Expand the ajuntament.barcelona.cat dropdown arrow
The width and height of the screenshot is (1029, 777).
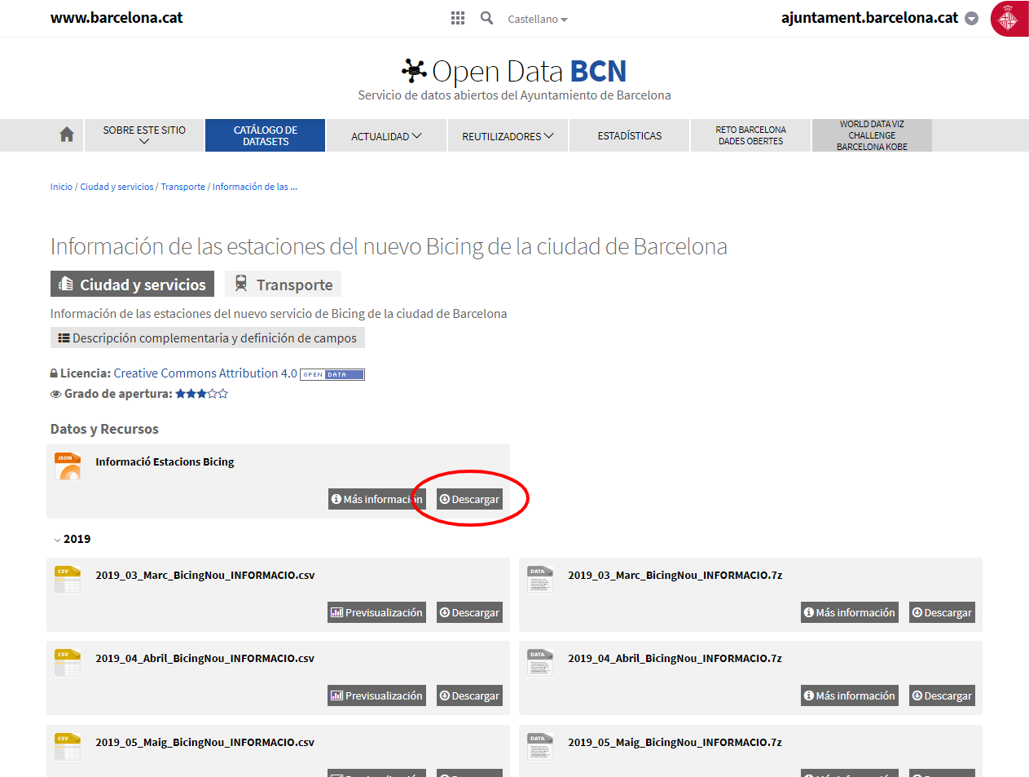pos(971,19)
